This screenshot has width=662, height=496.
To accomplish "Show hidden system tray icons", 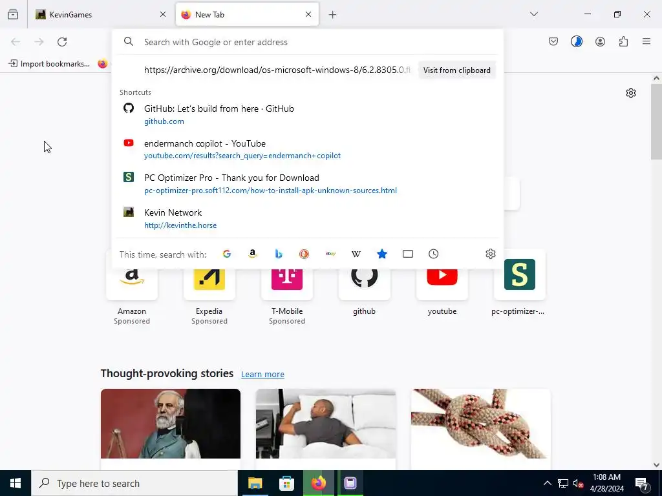I will pos(547,483).
